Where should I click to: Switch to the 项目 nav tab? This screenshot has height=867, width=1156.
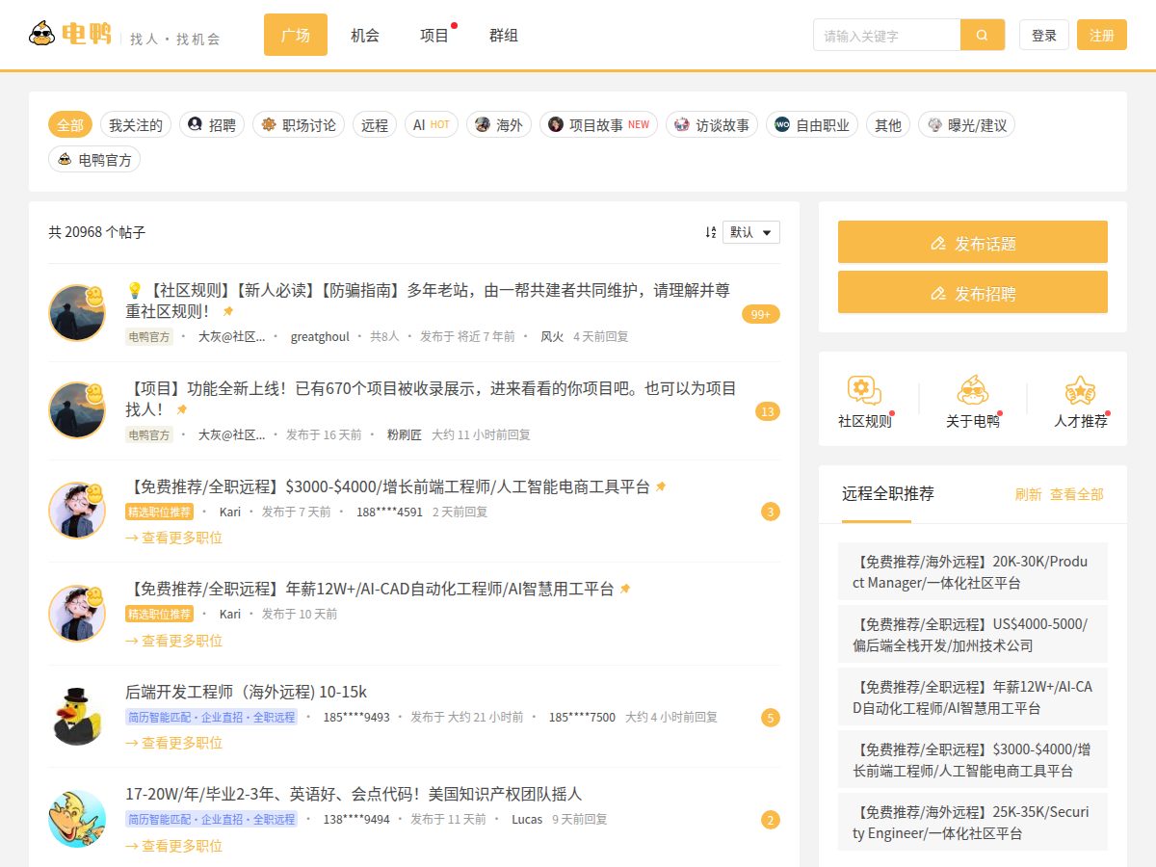pyautogui.click(x=434, y=35)
